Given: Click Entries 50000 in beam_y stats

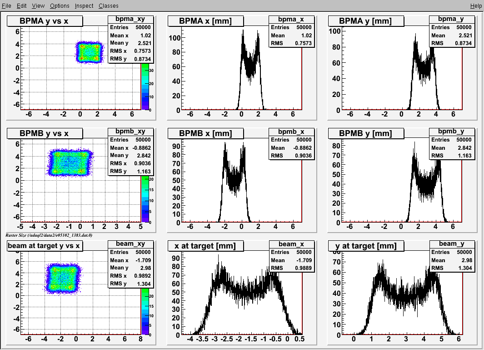Looking at the screenshot, I should pos(451,252).
